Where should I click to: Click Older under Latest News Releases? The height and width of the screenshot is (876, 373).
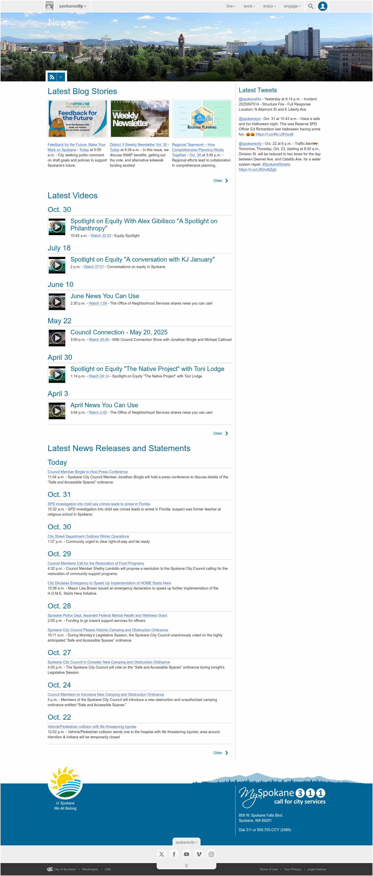pyautogui.click(x=220, y=753)
